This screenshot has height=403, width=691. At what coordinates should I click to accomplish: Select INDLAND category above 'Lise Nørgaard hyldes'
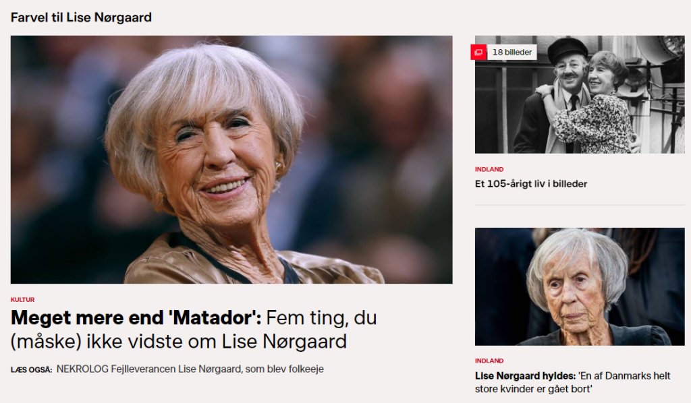pos(489,361)
